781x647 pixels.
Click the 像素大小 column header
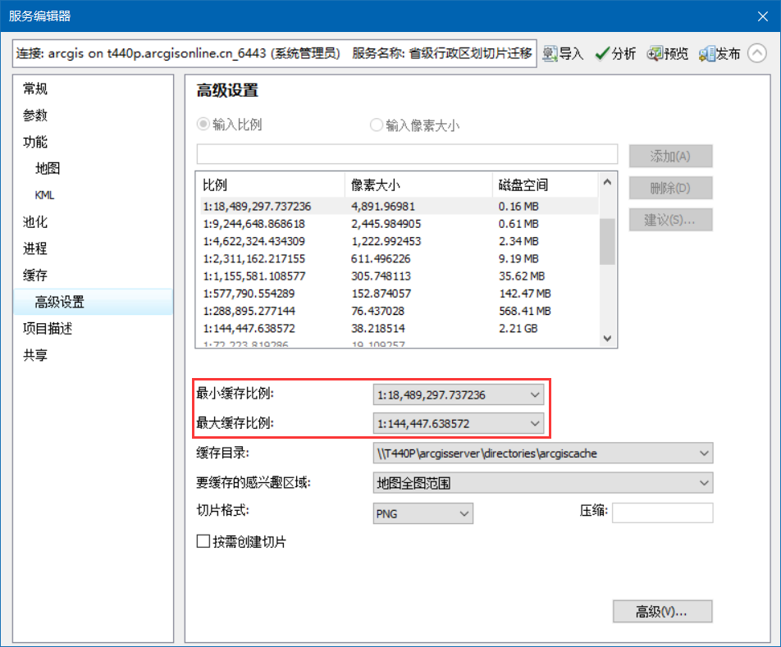[418, 185]
